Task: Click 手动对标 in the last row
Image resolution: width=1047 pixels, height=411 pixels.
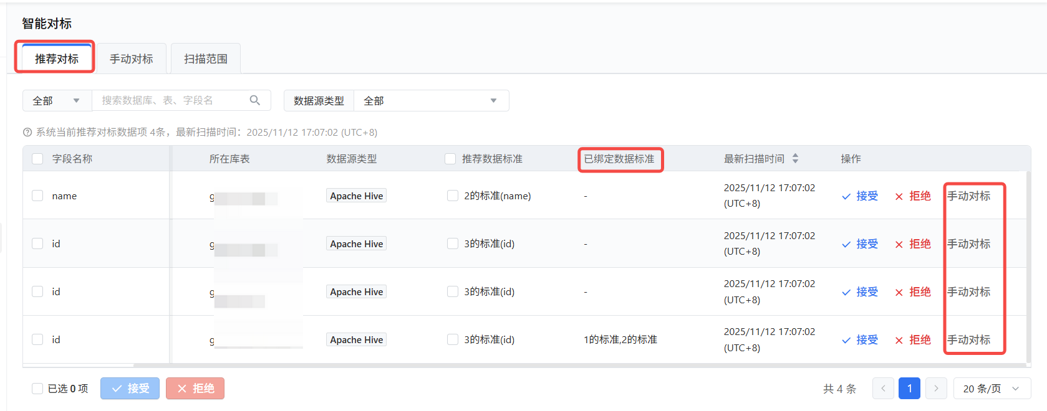Action: pos(968,340)
